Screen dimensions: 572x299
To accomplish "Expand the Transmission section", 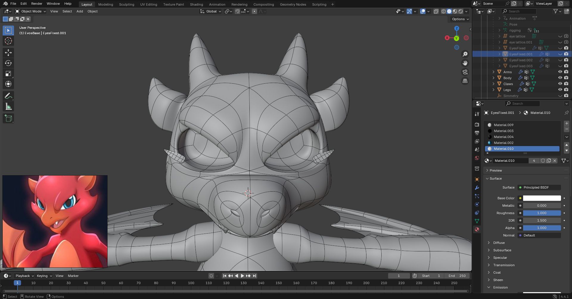I will (504, 265).
